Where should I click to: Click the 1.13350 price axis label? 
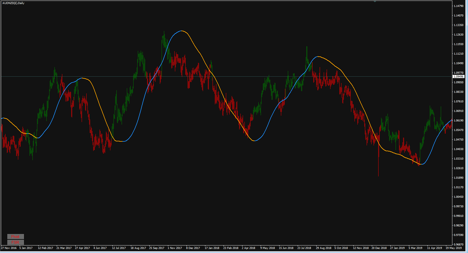click(459, 25)
